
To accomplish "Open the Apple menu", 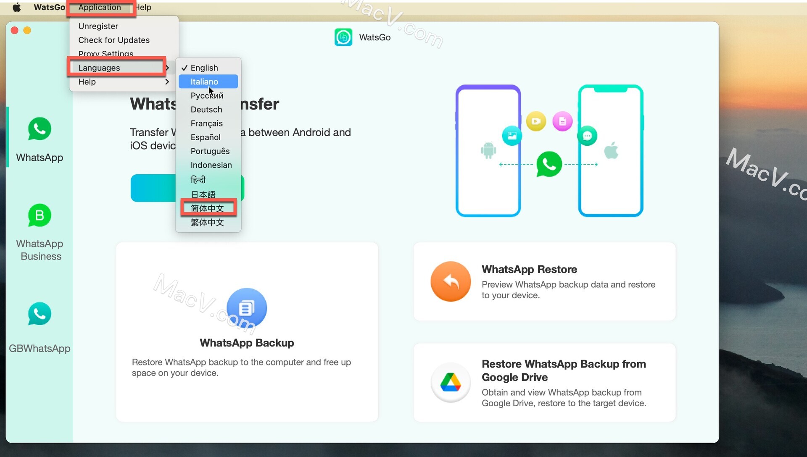I will point(17,7).
